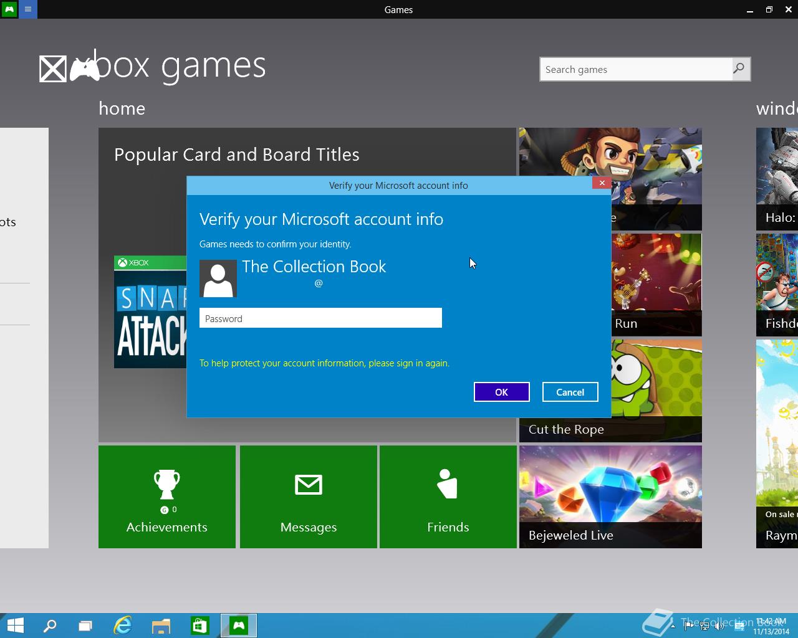Cancel the Microsoft account verification dialog
The height and width of the screenshot is (638, 798).
coord(570,392)
